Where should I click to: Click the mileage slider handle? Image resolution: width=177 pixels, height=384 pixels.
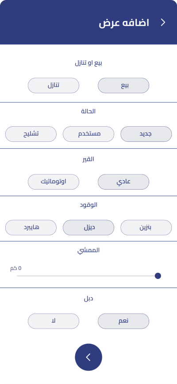(x=158, y=276)
